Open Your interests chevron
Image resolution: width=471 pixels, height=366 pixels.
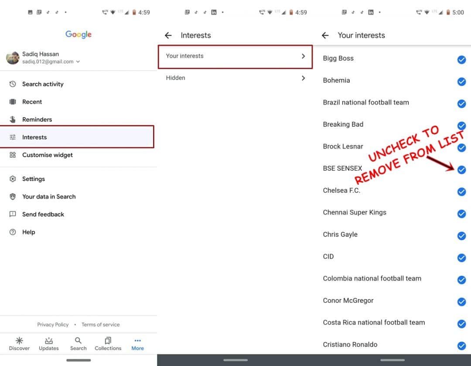click(x=303, y=56)
